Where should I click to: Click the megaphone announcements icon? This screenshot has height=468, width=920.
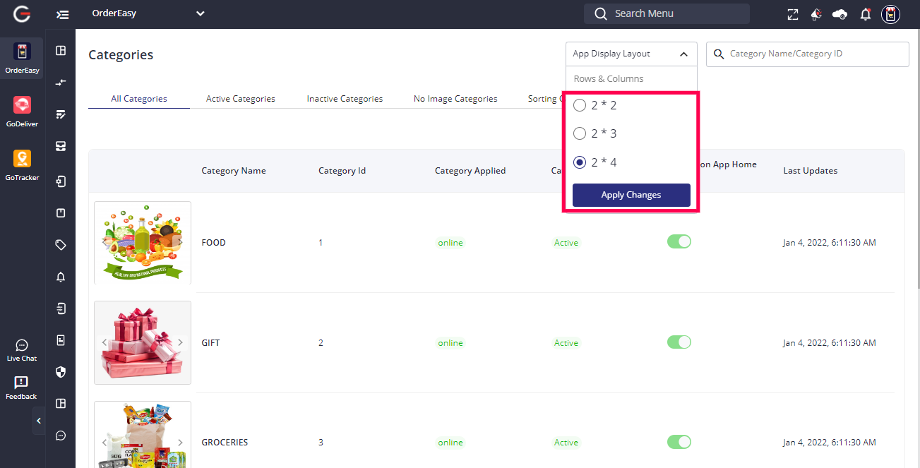[x=816, y=14]
